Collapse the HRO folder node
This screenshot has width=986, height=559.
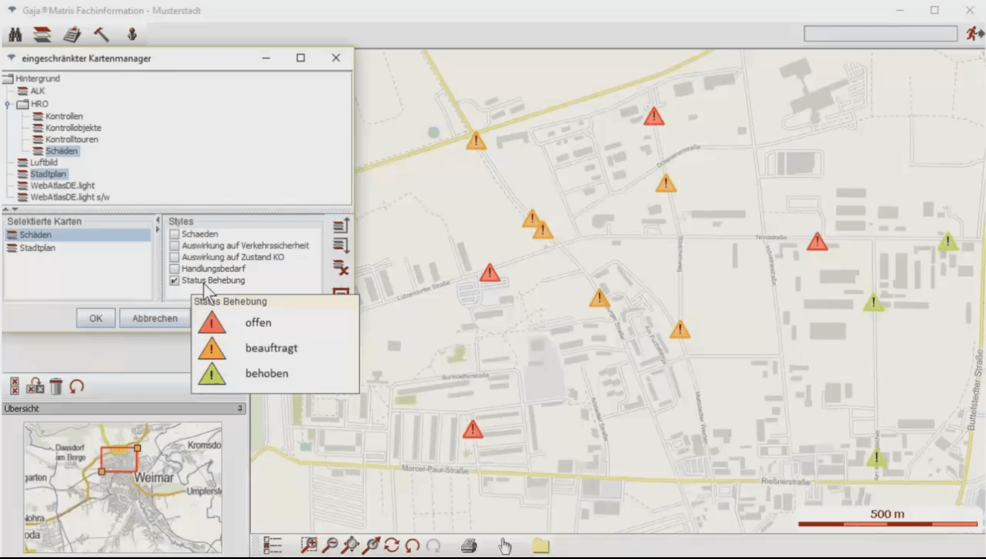[x=8, y=104]
